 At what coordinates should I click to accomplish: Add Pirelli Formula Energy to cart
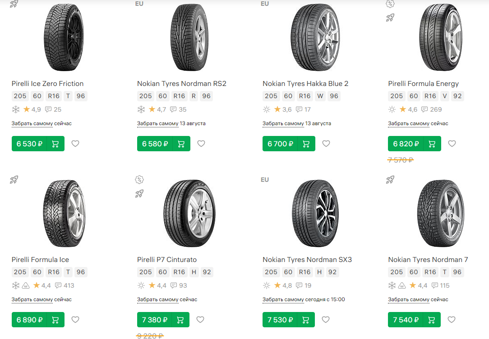432,144
